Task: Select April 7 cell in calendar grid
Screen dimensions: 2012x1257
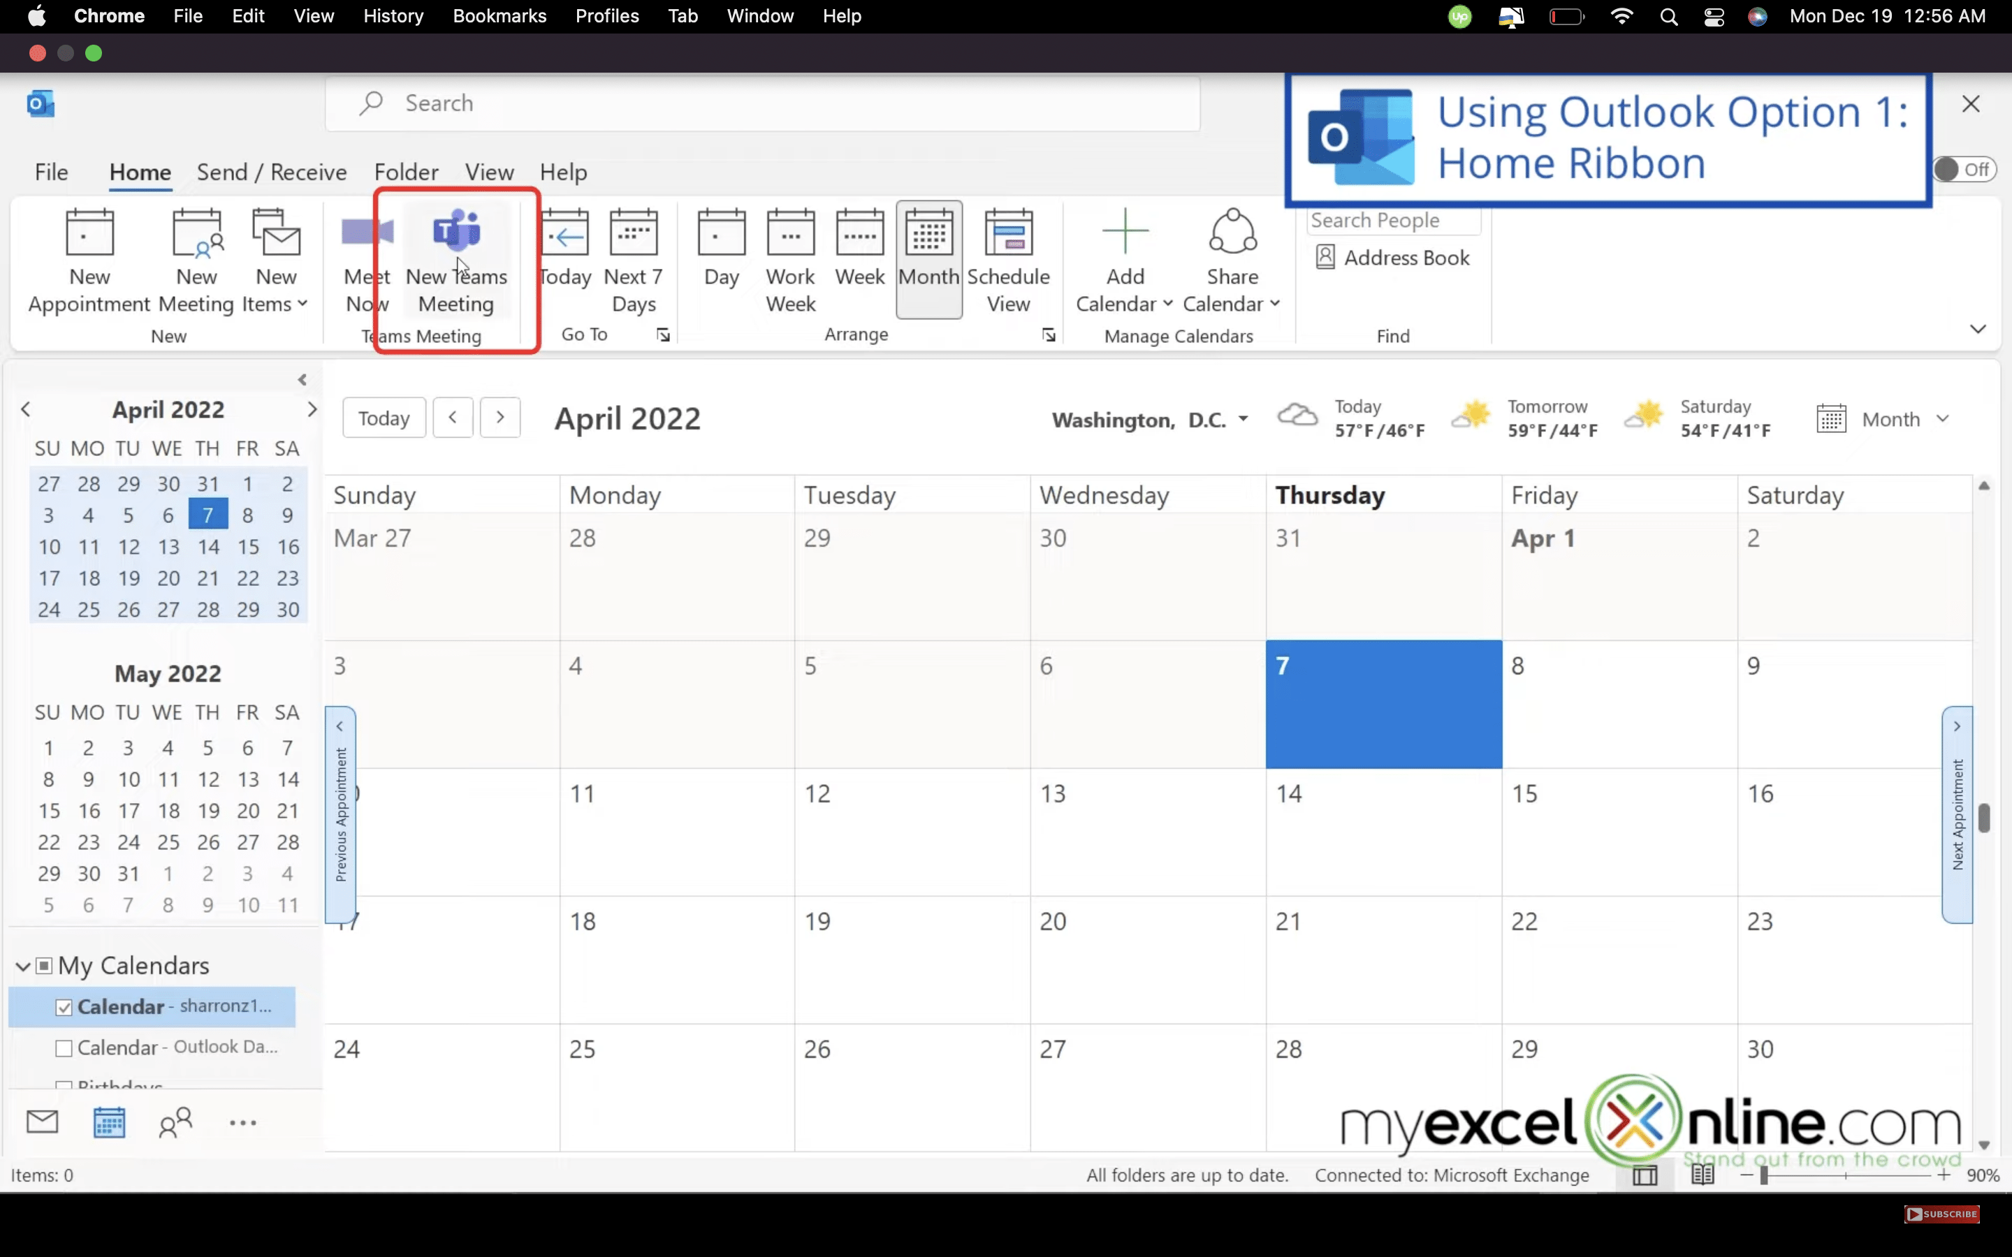Action: [1383, 704]
